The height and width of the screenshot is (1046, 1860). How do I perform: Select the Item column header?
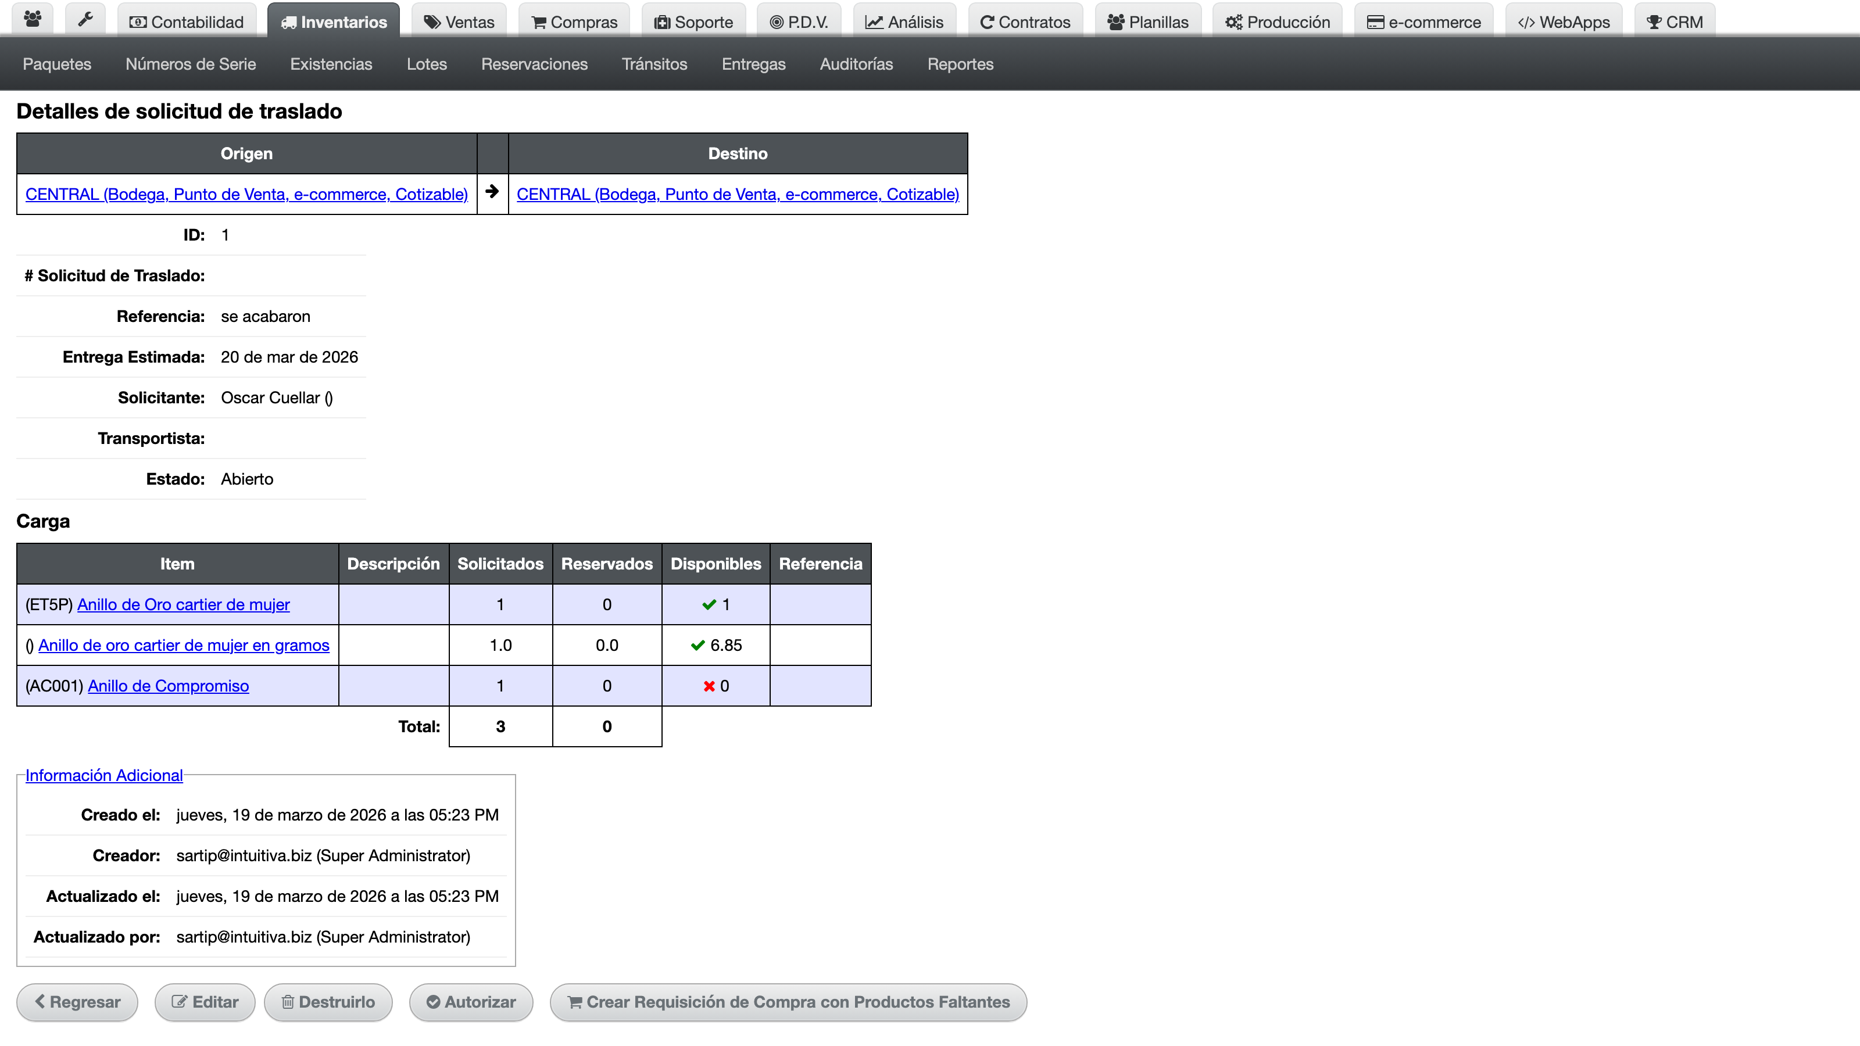click(x=178, y=564)
